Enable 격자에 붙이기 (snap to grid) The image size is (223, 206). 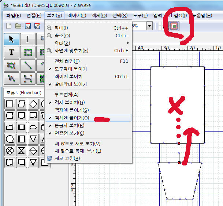coord(71,110)
